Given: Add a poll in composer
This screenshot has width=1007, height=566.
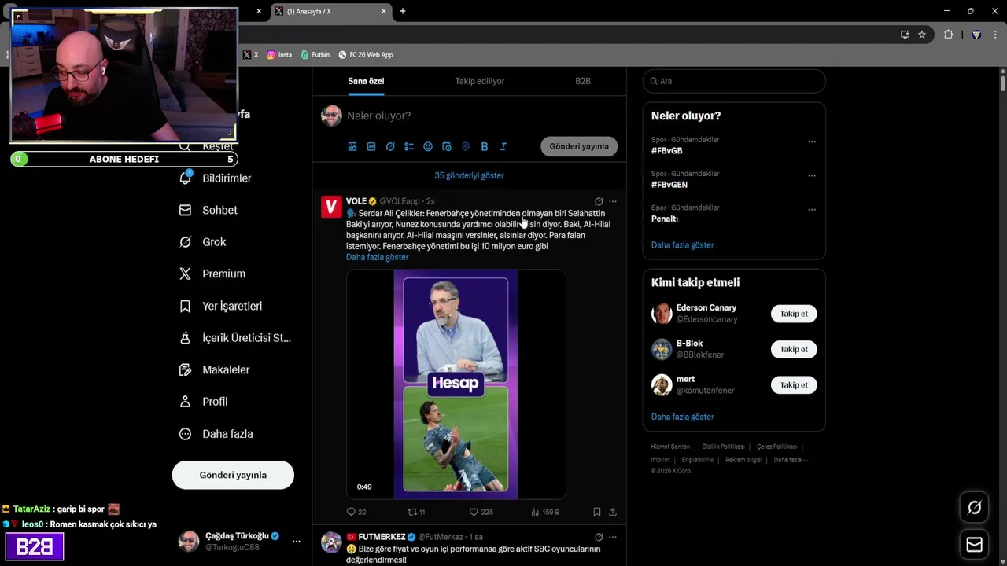Looking at the screenshot, I should coord(409,146).
